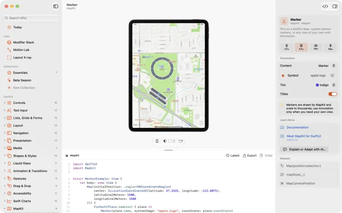
Task: Click the device picker icon below preview
Action: (x=157, y=141)
